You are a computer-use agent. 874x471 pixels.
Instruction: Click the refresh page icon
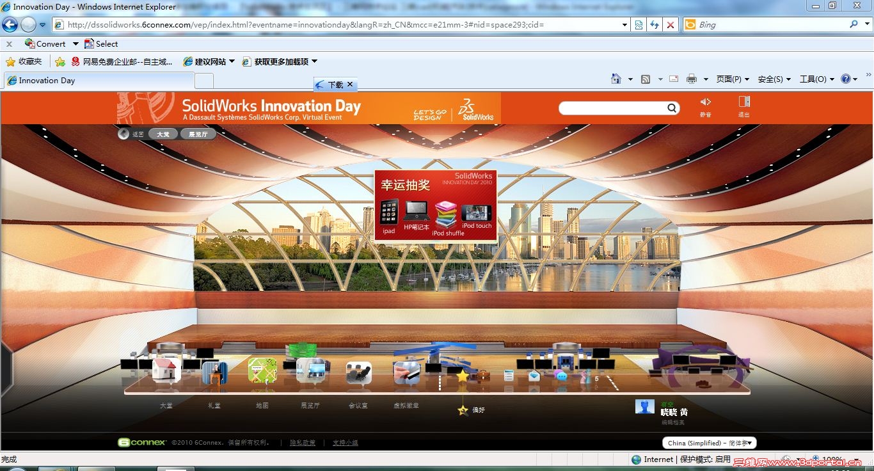point(654,24)
